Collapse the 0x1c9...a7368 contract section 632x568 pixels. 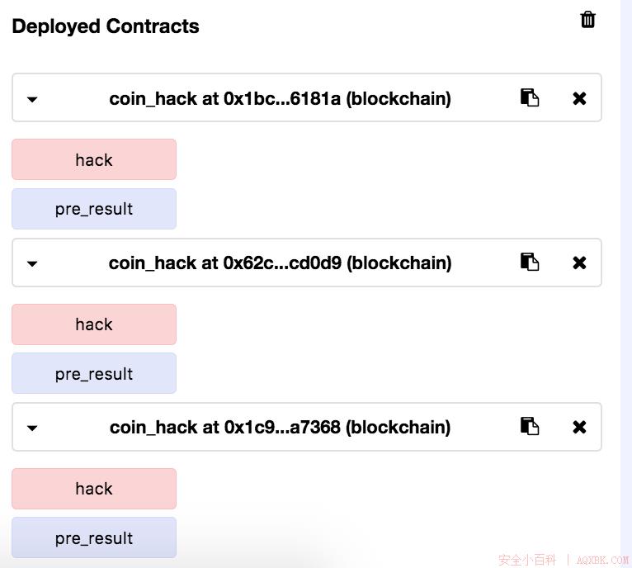(x=32, y=428)
